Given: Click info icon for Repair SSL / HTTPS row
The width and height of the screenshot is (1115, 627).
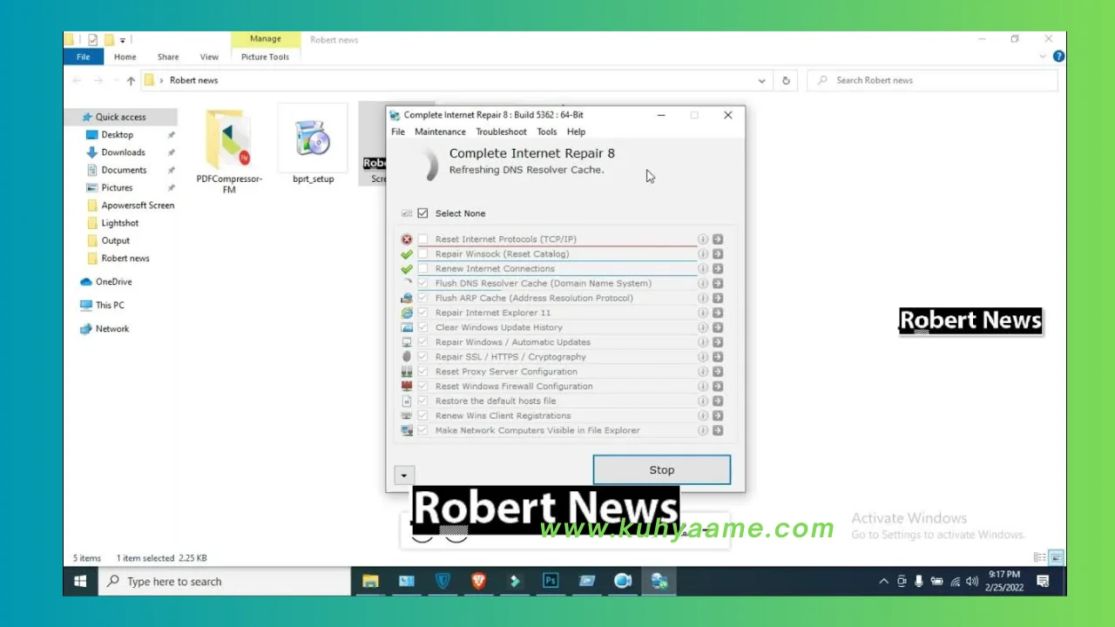Looking at the screenshot, I should 703,357.
